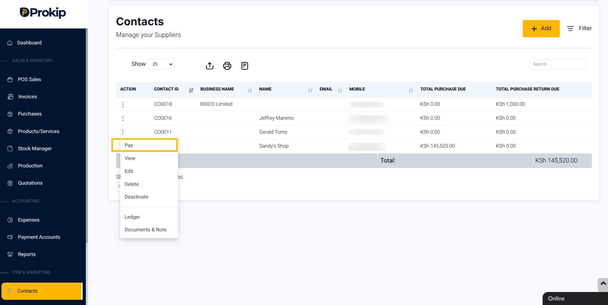Choose Delete in the action menu
Viewport: 608px width, 305px height.
(x=149, y=184)
